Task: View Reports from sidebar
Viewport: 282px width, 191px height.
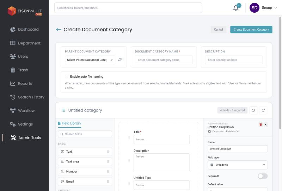Action: [21, 83]
